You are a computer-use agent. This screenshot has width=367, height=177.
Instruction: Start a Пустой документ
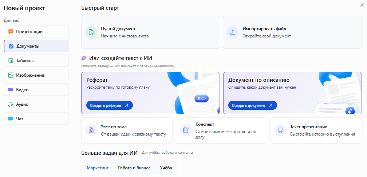tap(151, 32)
